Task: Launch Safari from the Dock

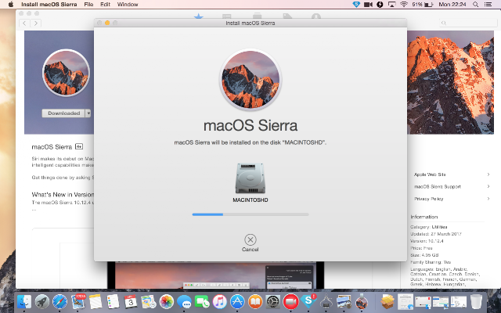Action: [x=59, y=301]
